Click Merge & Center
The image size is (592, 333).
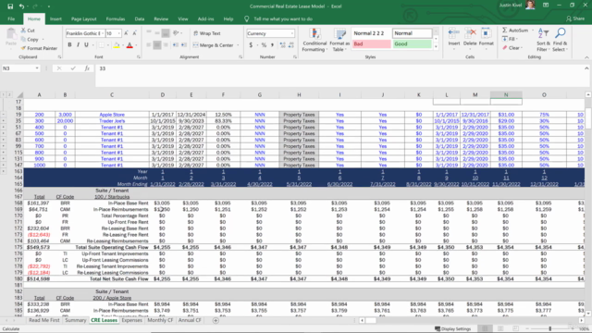(x=214, y=45)
